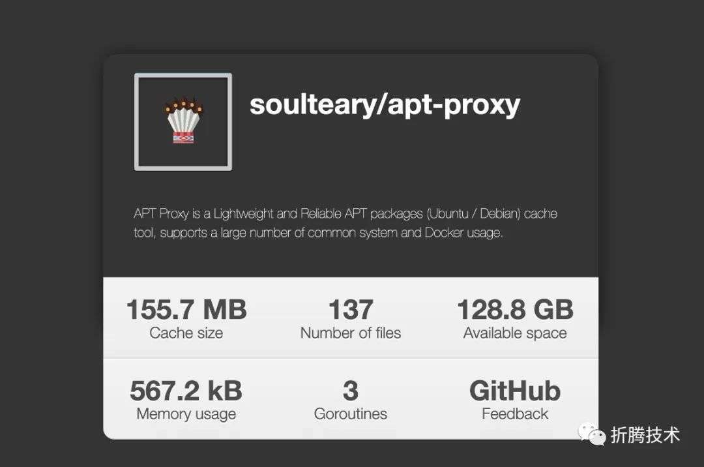Select the 128.8 GB available space value
The height and width of the screenshot is (467, 704).
(x=515, y=309)
